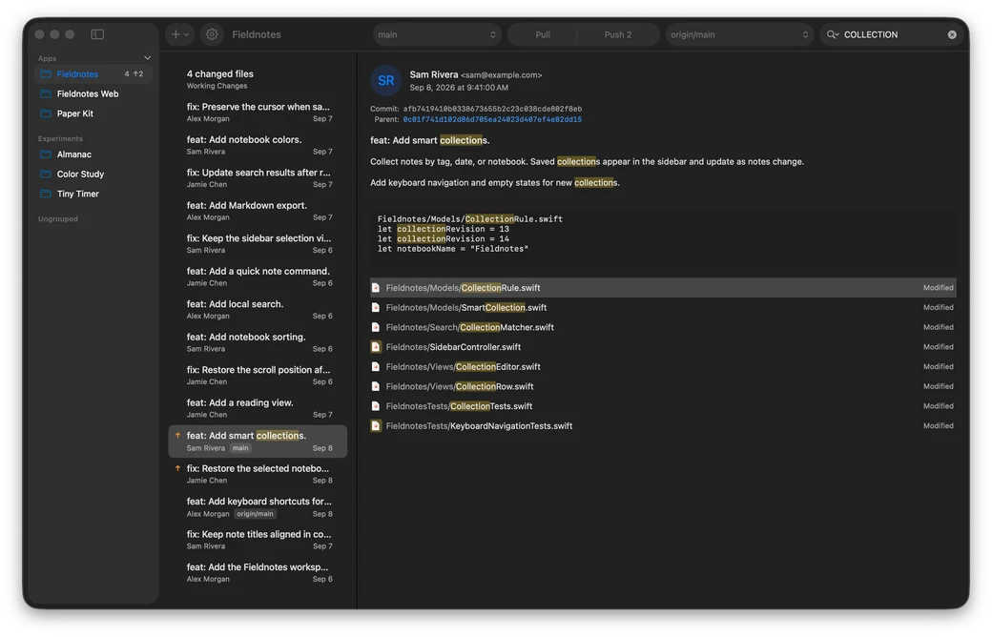Click the Paper Kit folder icon
The image size is (992, 637).
tap(46, 113)
